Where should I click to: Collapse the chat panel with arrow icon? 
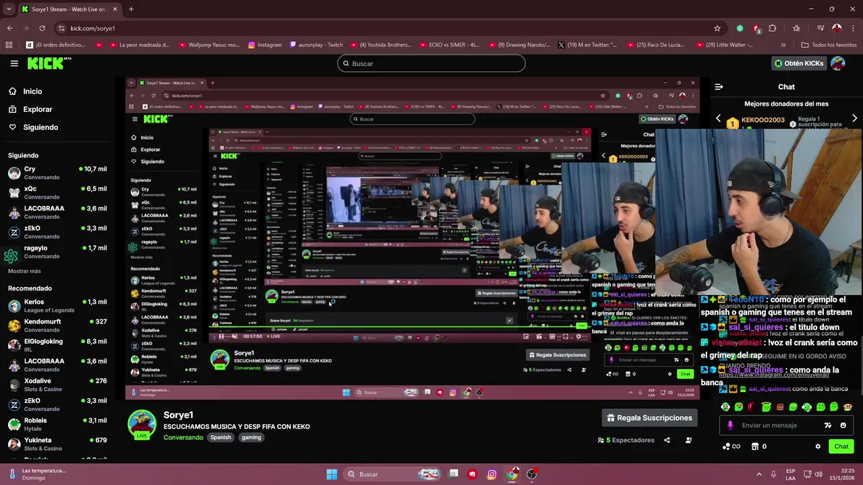(x=719, y=87)
